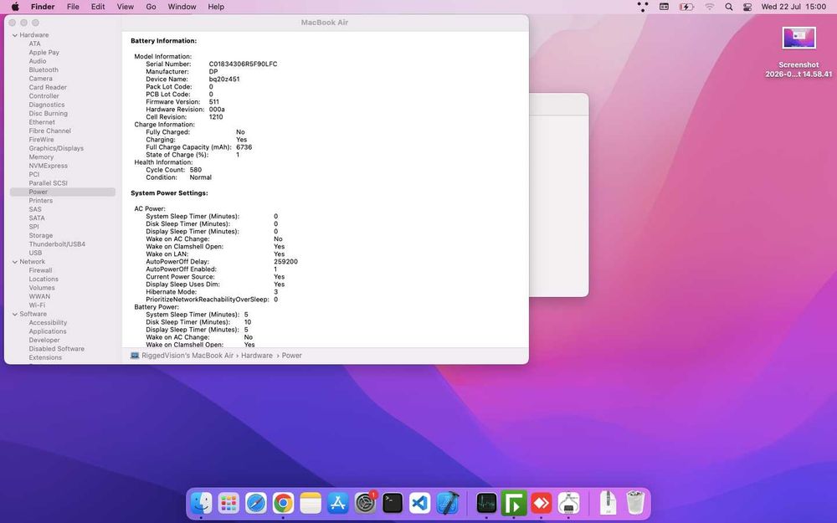Click AutoPowerOff Delay value 259200
This screenshot has width=837, height=523.
tap(285, 262)
